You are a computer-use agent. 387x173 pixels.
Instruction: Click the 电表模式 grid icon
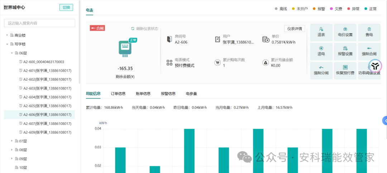pos(169,62)
